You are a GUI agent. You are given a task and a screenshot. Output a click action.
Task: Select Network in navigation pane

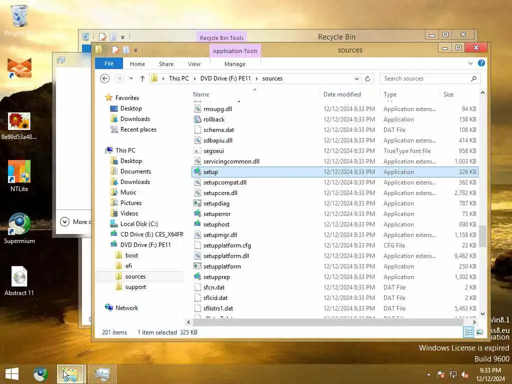coord(126,307)
